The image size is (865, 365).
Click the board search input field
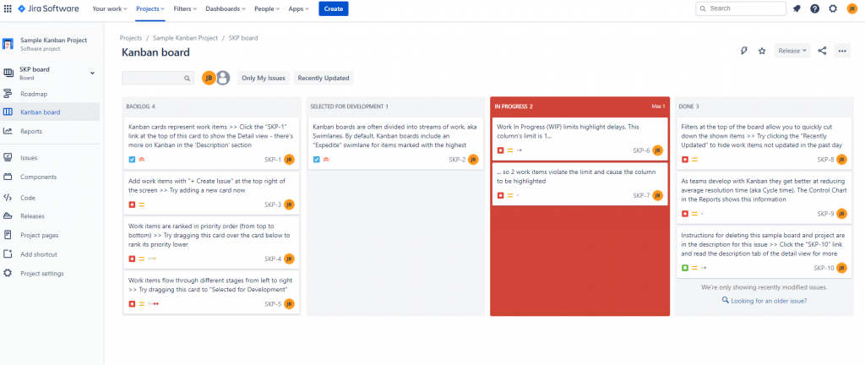pos(158,79)
